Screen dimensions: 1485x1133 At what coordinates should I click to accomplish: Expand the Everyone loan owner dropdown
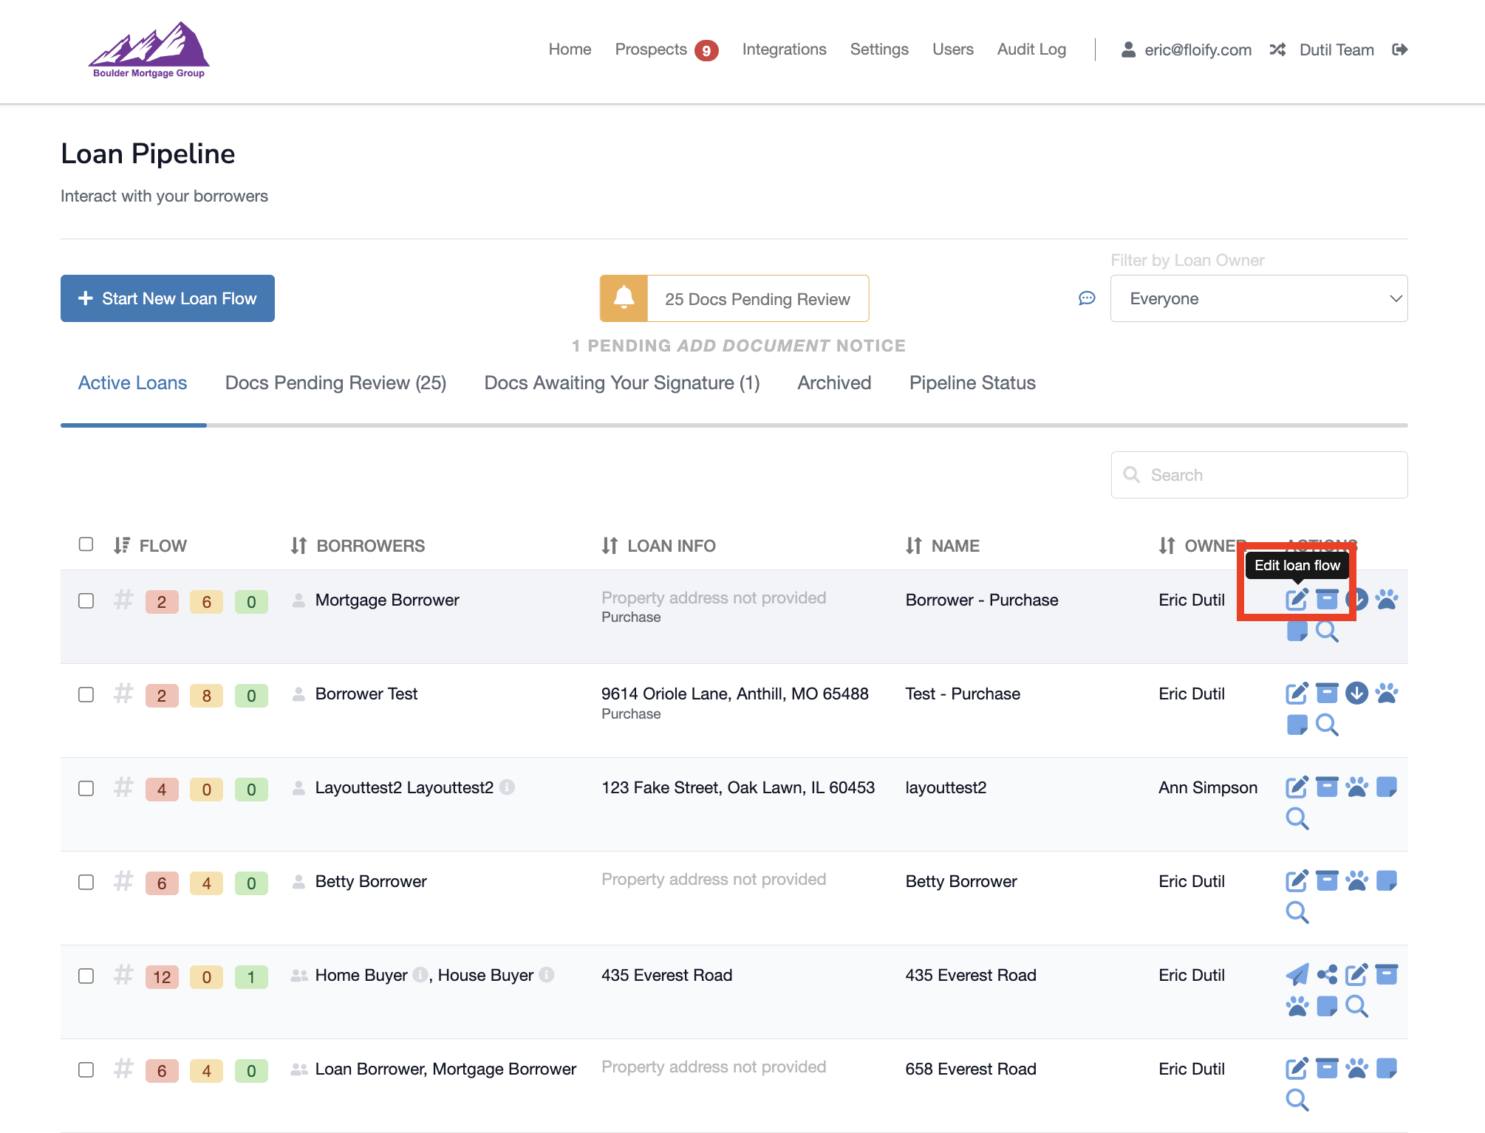click(x=1258, y=298)
